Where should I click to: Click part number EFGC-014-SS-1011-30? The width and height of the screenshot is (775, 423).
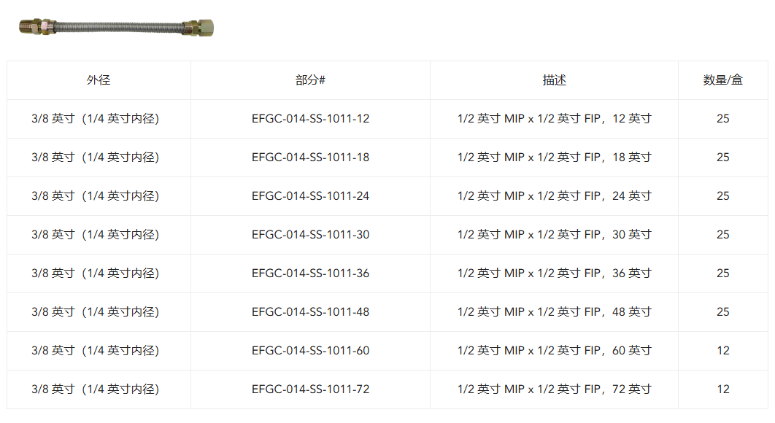click(x=310, y=234)
